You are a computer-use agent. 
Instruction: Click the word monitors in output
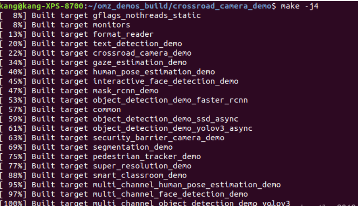(112, 25)
